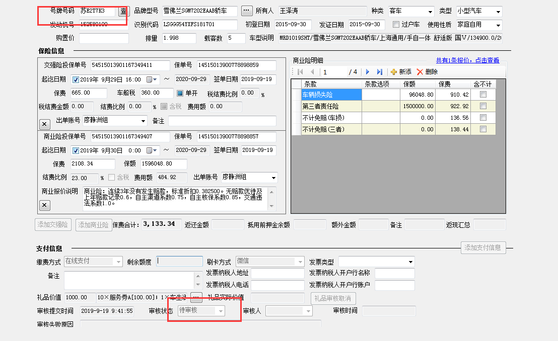
Task: Click the 1500000.00 coverage amount cell
Action: [x=418, y=106]
